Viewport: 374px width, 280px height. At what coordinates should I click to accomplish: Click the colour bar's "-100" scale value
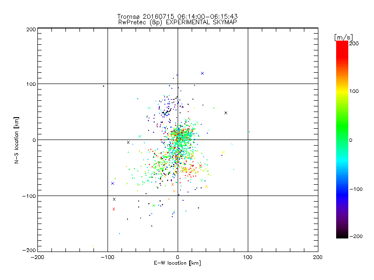click(x=356, y=189)
